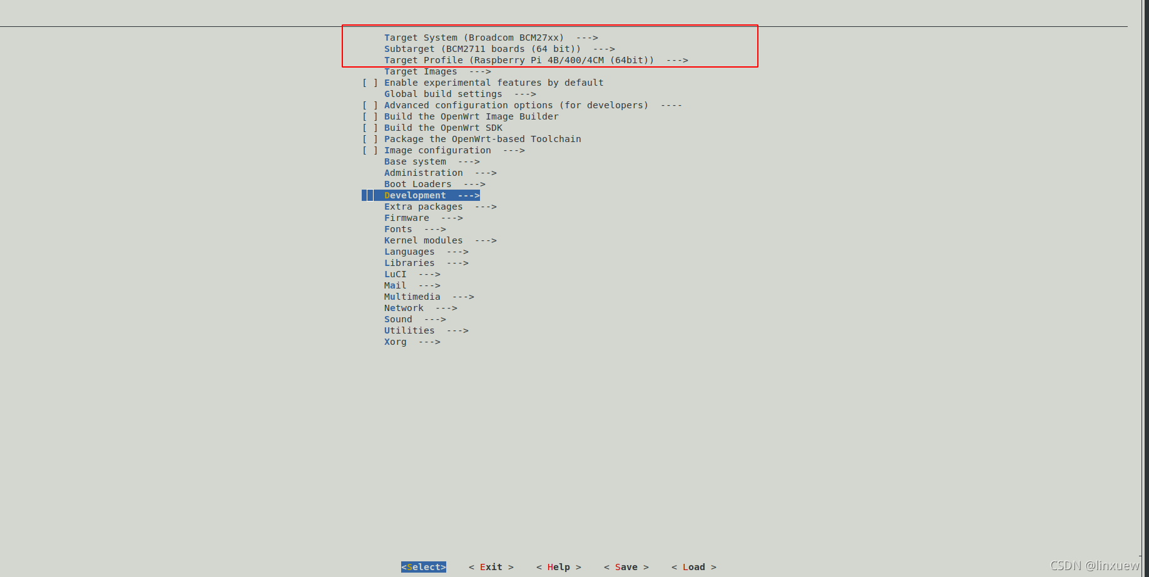Click the Help button
The height and width of the screenshot is (577, 1149).
pos(559,567)
